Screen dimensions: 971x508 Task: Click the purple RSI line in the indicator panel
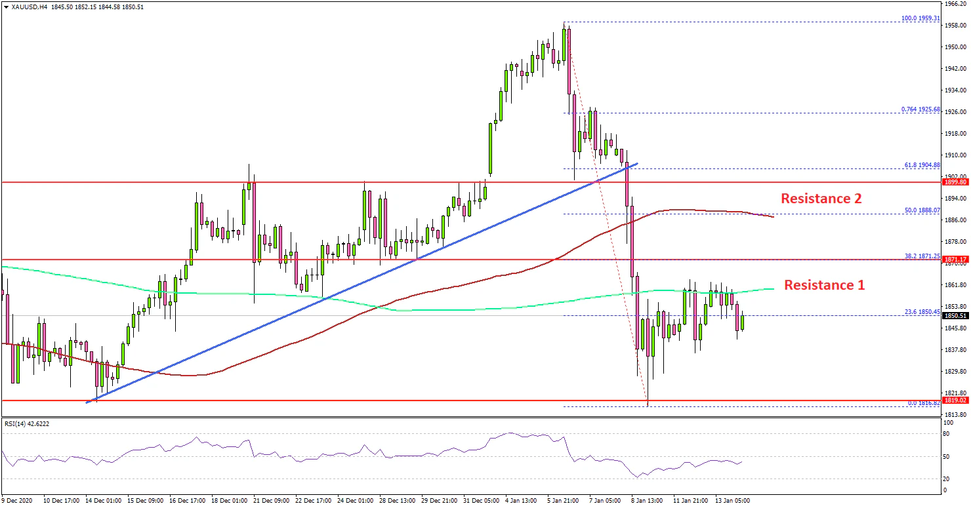[x=394, y=455]
